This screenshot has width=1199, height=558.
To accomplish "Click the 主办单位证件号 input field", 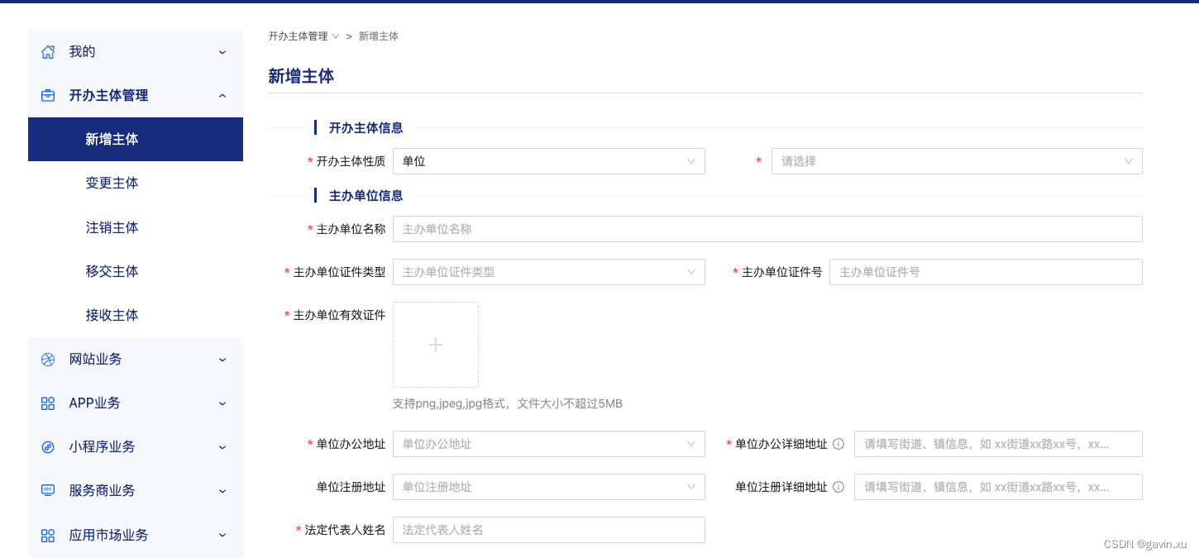I will pos(986,272).
